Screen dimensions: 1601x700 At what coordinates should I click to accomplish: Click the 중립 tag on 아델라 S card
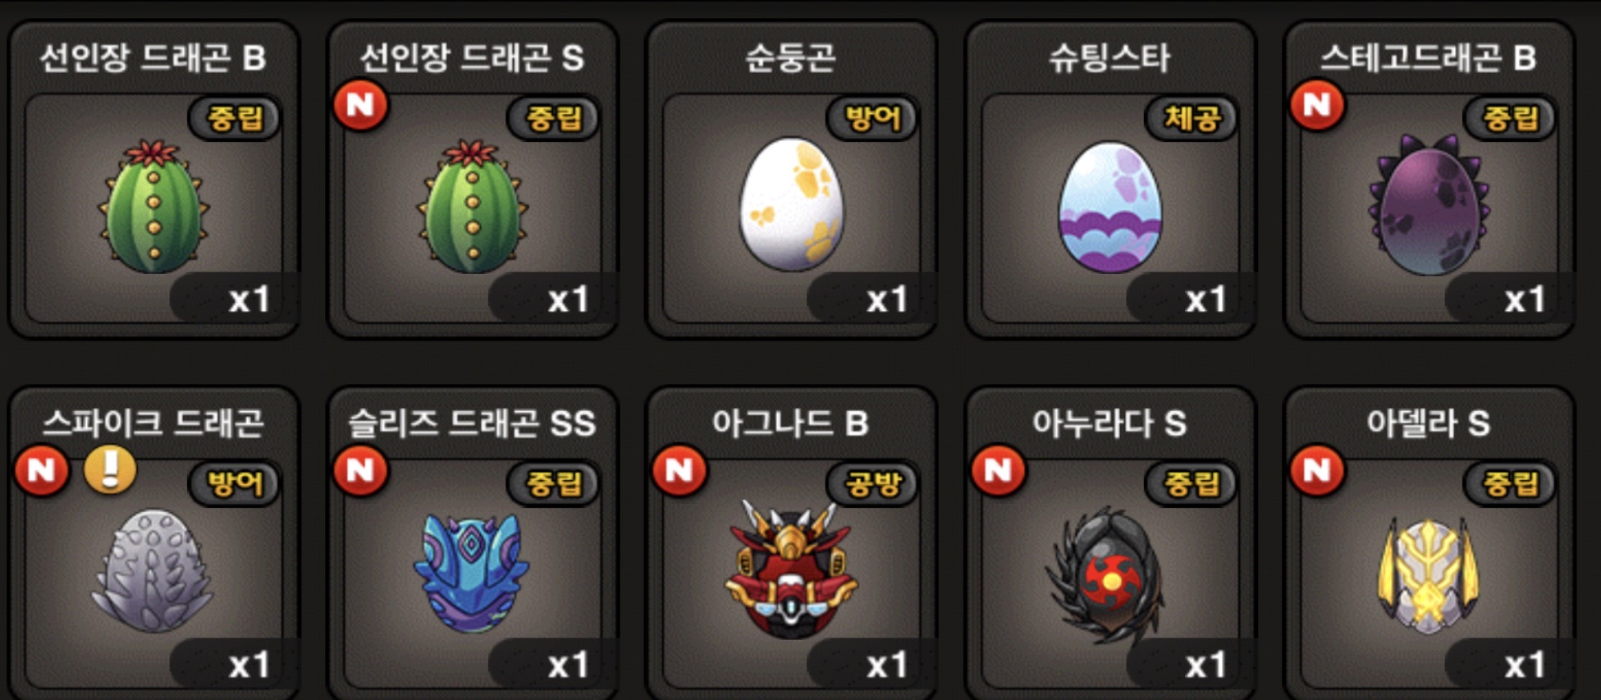click(1510, 483)
